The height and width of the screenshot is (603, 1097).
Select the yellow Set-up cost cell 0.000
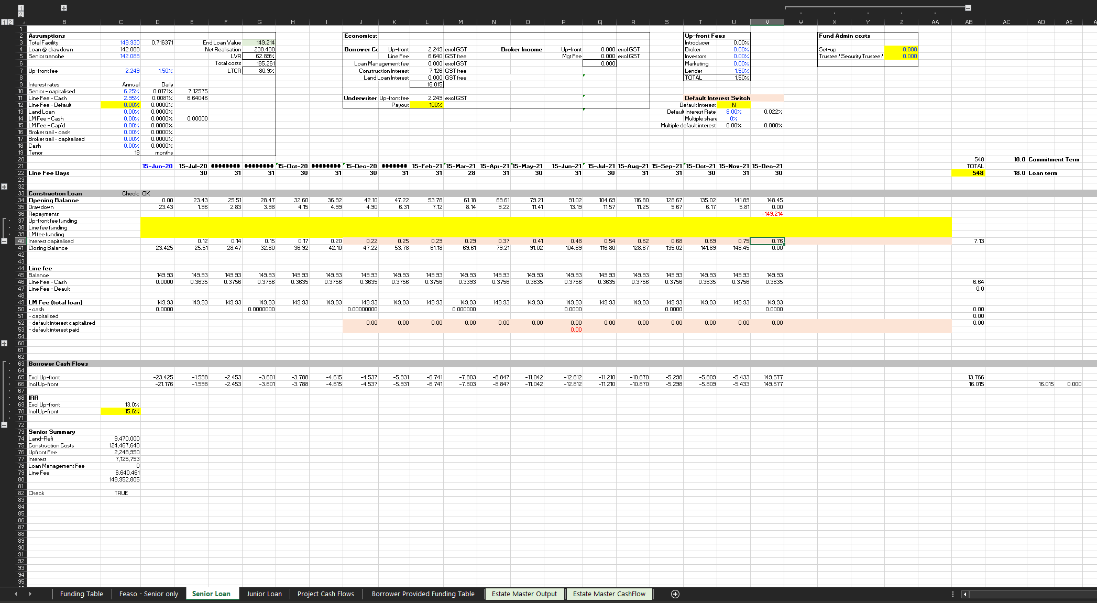click(901, 49)
